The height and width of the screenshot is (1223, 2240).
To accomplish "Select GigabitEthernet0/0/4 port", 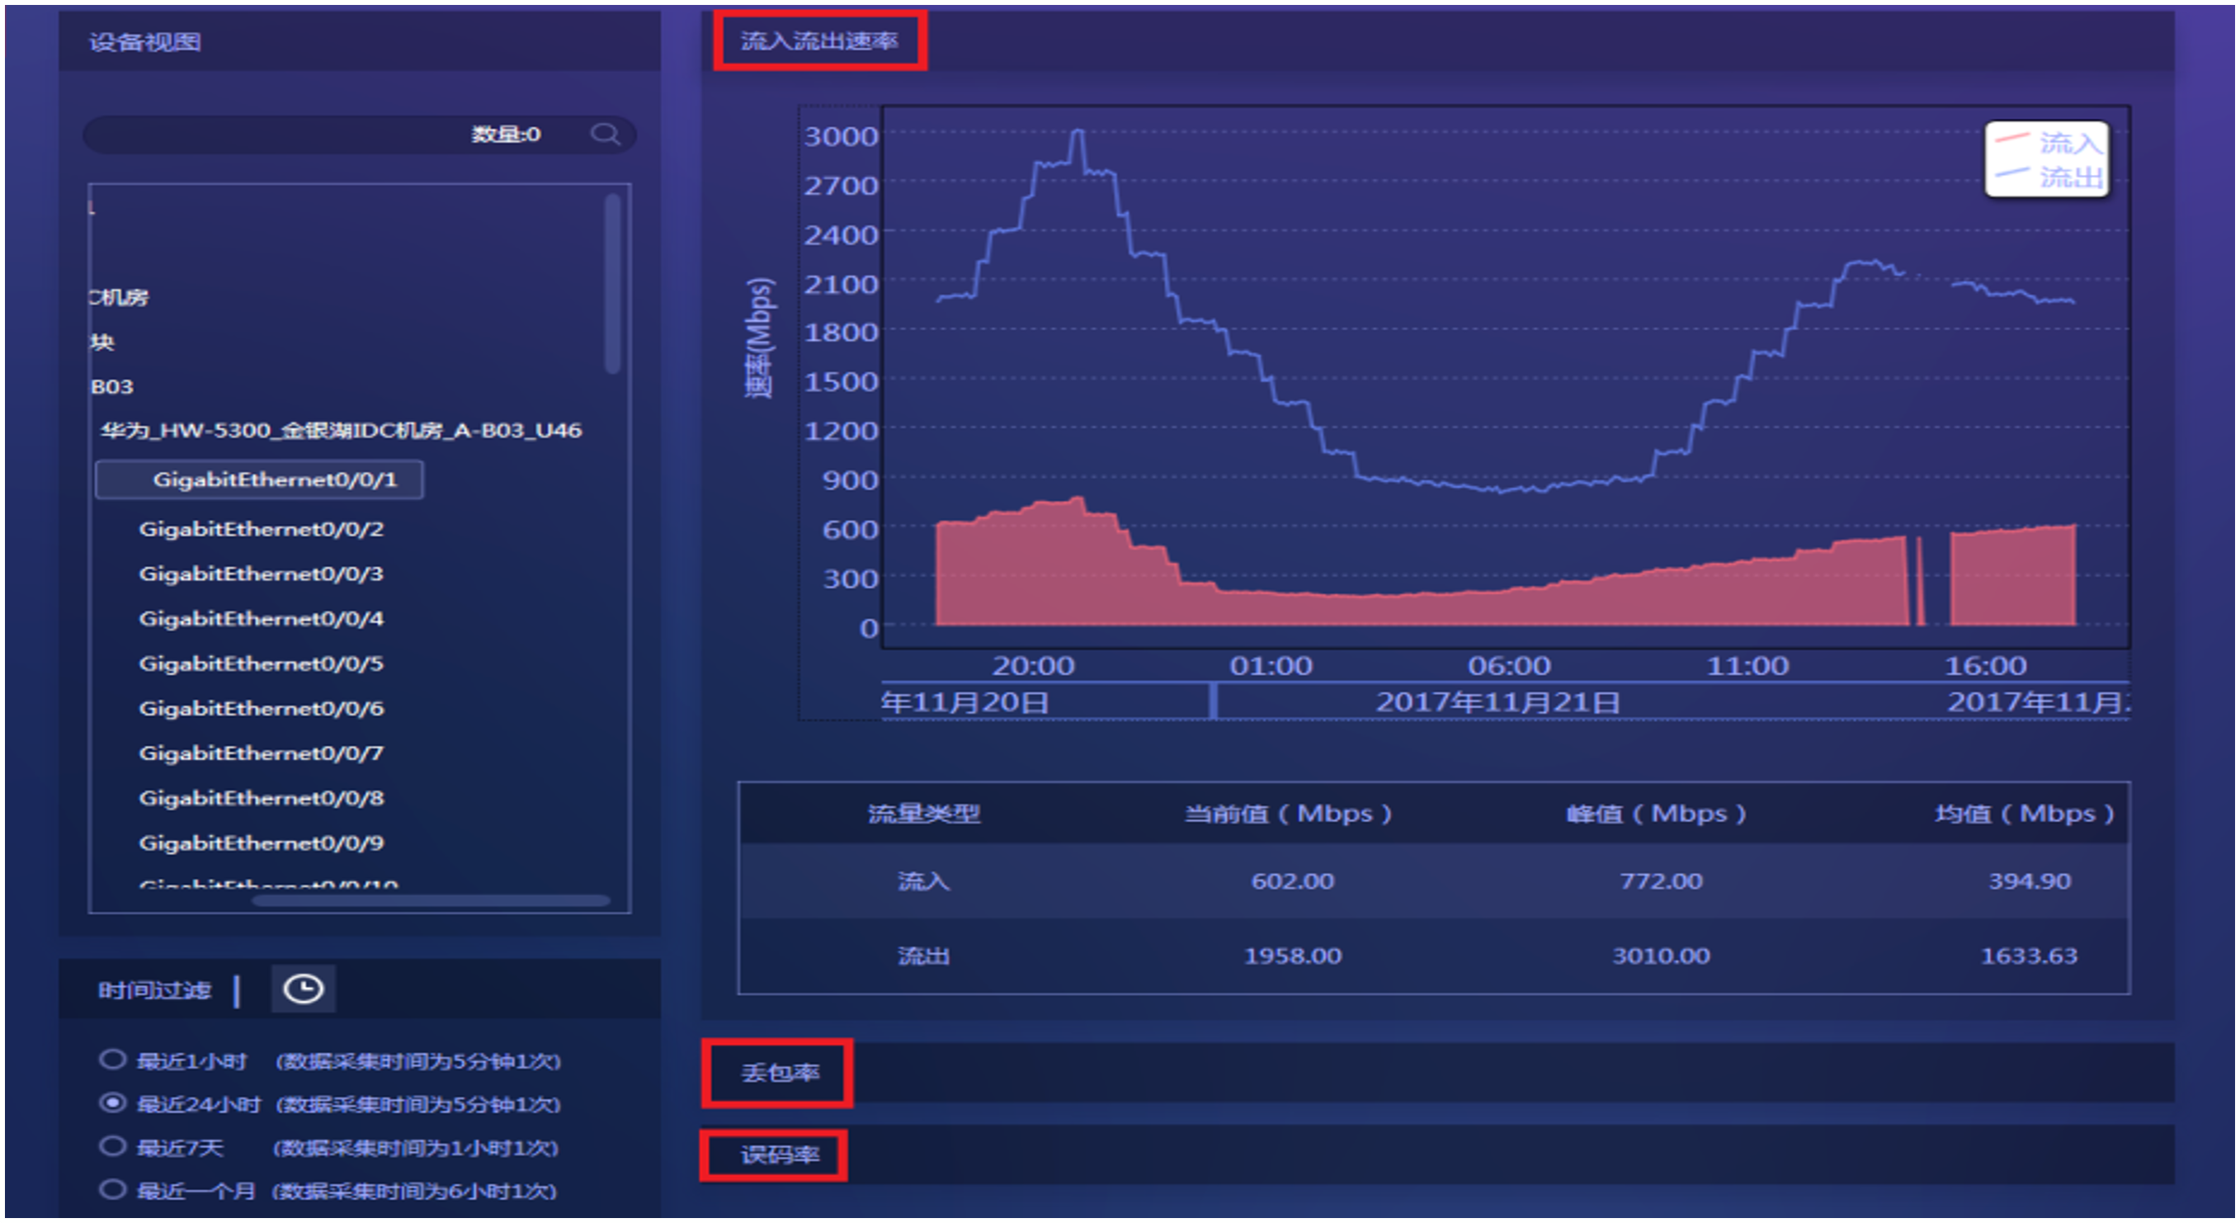I will [261, 618].
